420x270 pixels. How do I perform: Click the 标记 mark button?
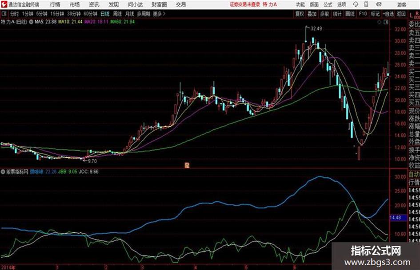coord(375,14)
